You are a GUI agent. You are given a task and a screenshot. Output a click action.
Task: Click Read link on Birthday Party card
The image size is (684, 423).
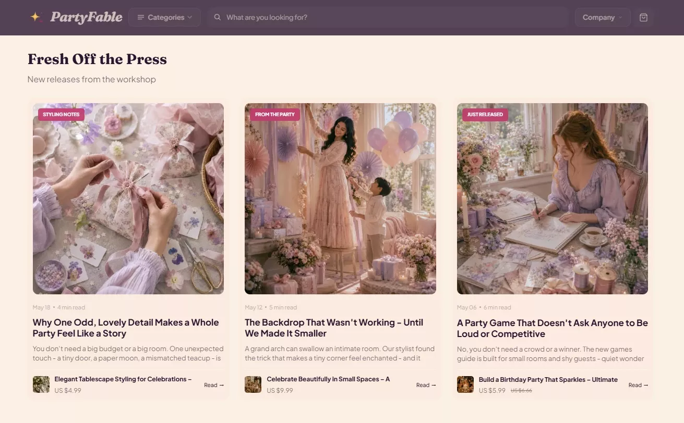tap(639, 385)
